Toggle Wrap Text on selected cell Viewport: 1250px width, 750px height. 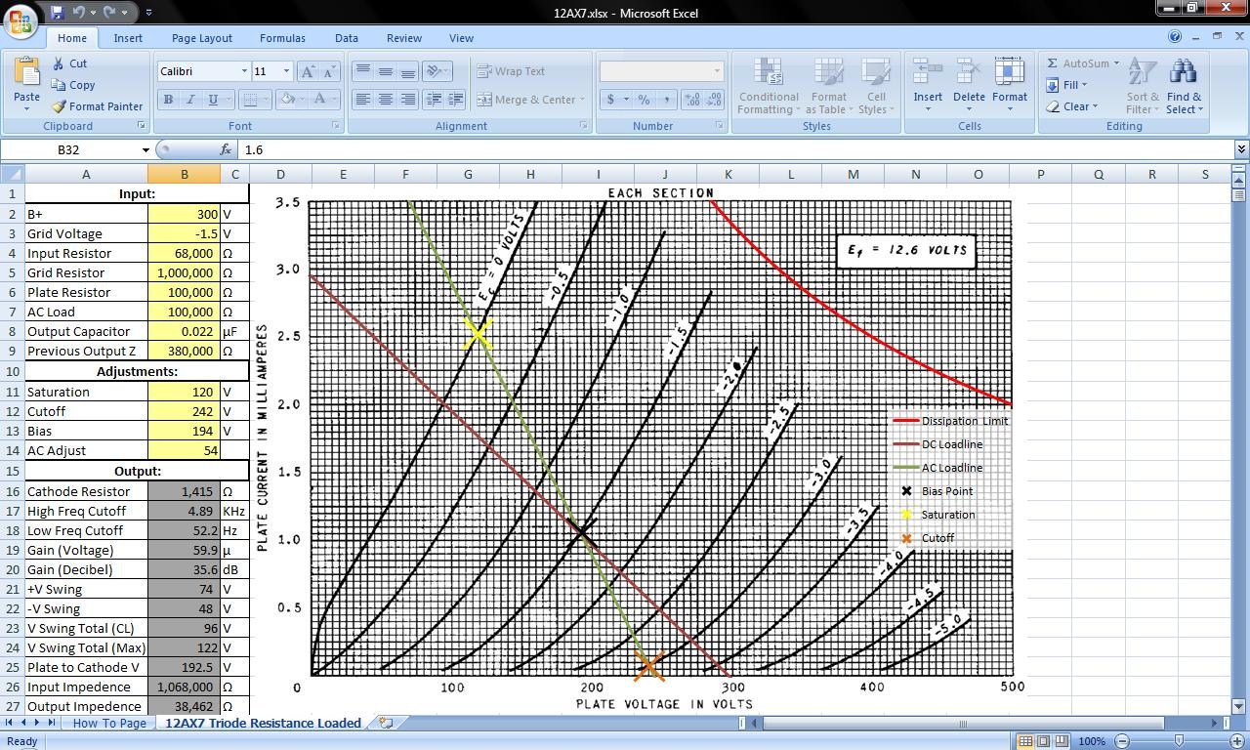point(511,71)
